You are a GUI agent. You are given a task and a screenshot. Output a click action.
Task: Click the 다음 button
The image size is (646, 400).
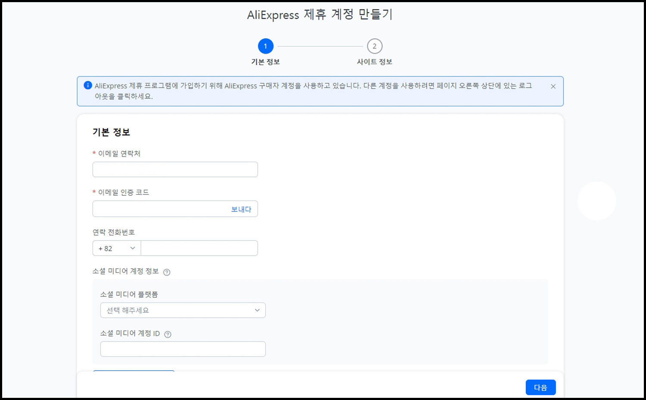coord(540,388)
